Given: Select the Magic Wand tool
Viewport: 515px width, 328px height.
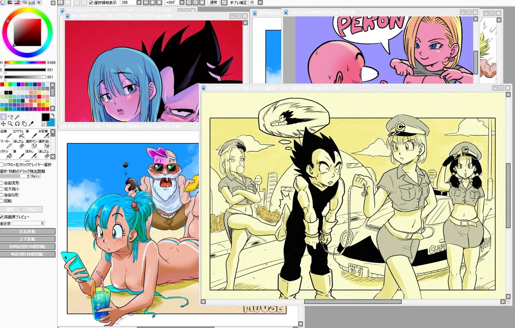Looking at the screenshot, I should pos(17,117).
